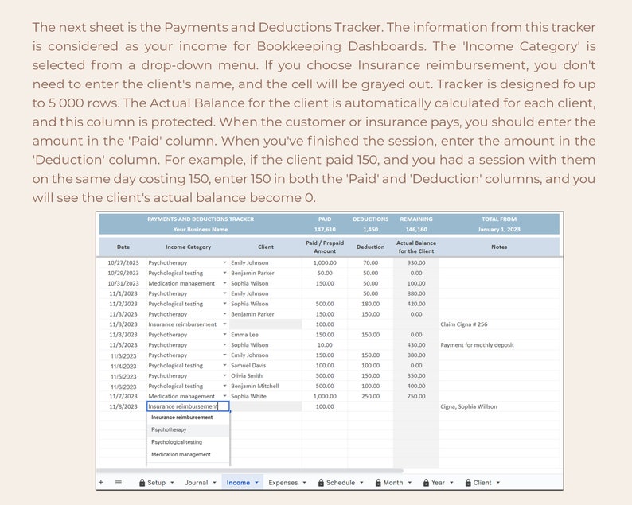Click grayed-out Client cell for 11/8/2023

[x=266, y=406]
